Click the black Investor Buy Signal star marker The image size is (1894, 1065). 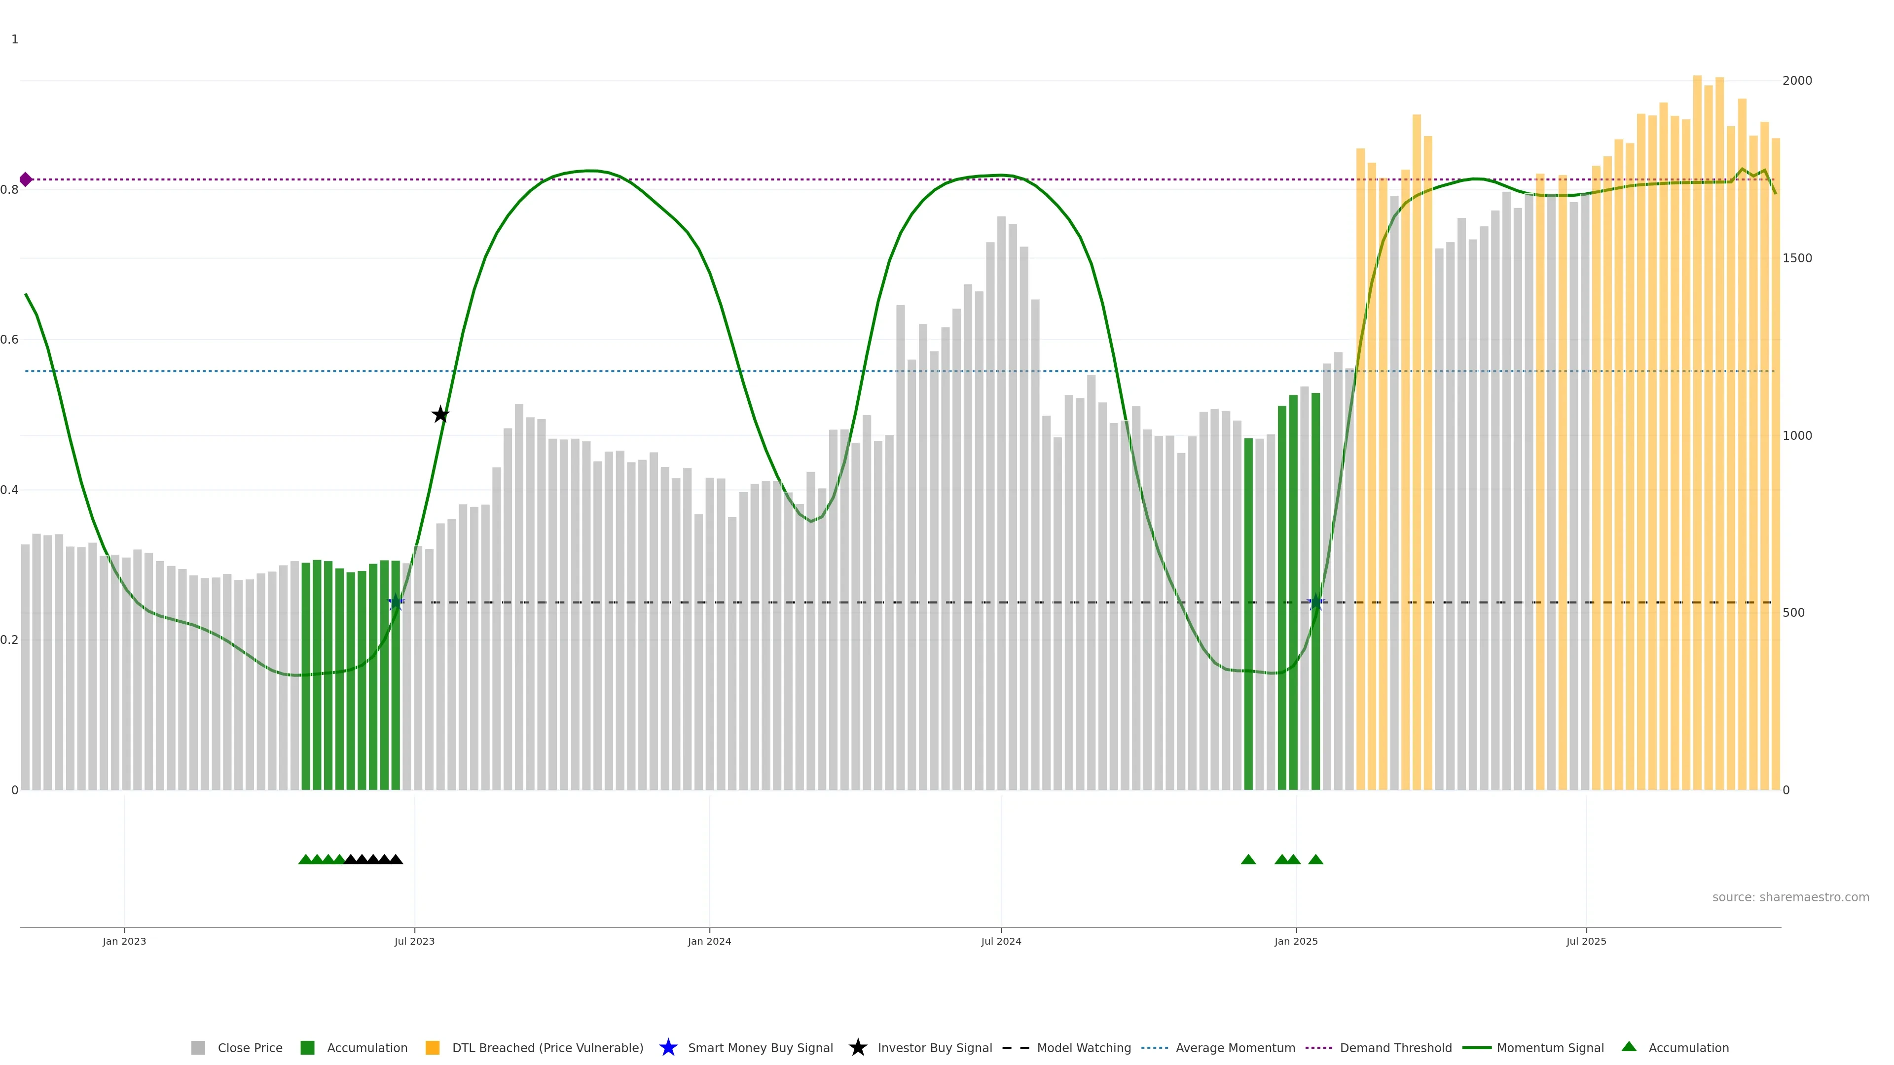[439, 415]
